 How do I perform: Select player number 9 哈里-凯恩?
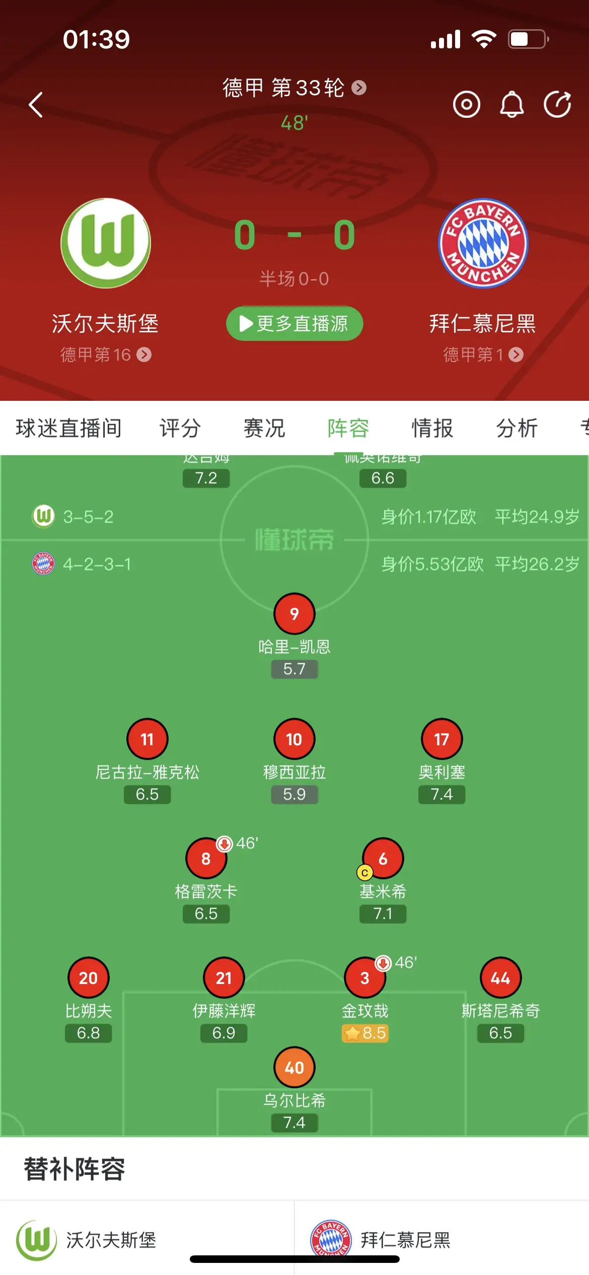(x=294, y=613)
